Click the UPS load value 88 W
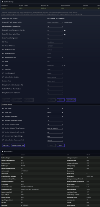Image resolution: width=100 pixels, height=207 pixels. [84, 8]
